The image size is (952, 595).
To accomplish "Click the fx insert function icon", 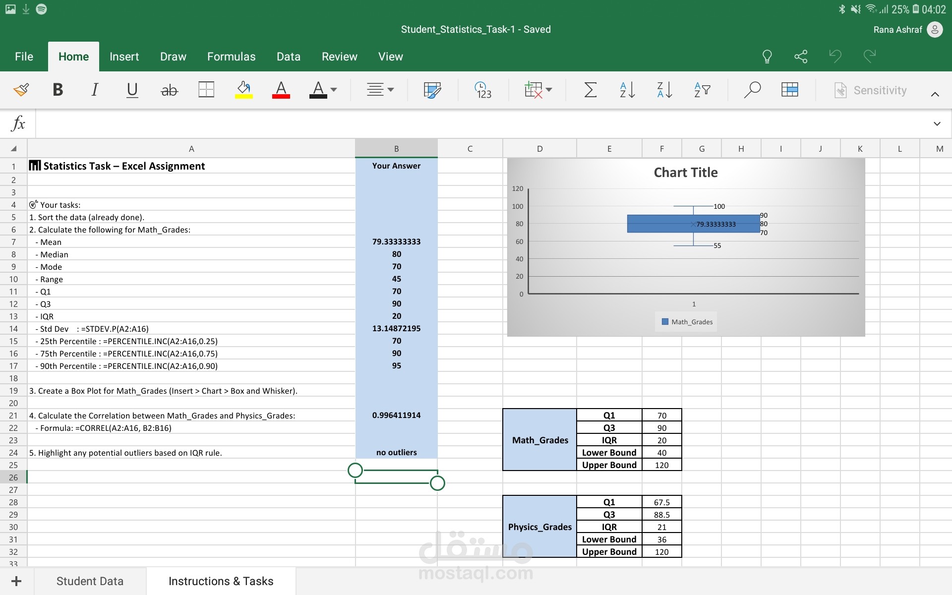I will point(18,123).
